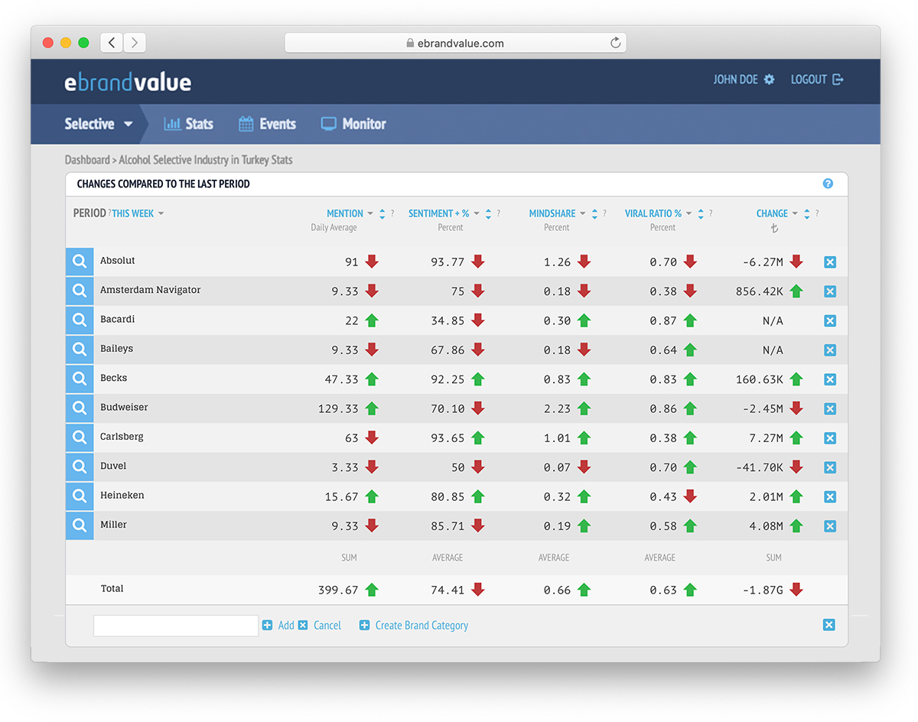This screenshot has height=722, width=918.
Task: Open MENTION column dropdown arrow
Action: [370, 214]
